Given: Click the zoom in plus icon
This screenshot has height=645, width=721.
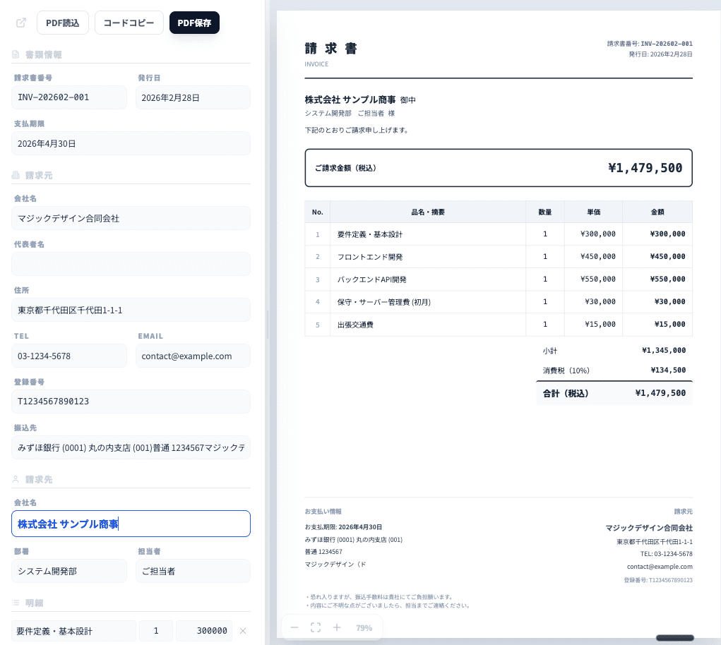Looking at the screenshot, I should 337,627.
